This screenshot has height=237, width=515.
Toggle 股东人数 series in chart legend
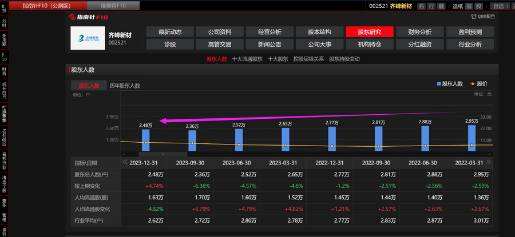(x=450, y=84)
